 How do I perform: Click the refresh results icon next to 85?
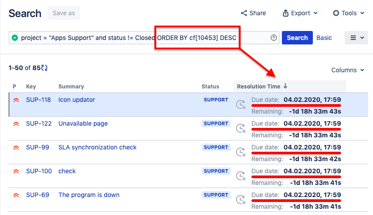[x=44, y=68]
